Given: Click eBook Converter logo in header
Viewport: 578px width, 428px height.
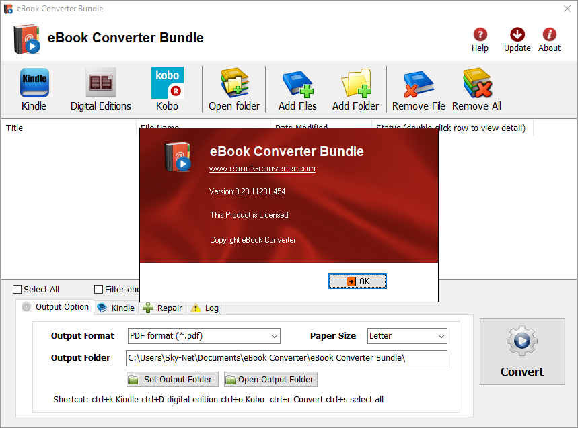Looking at the screenshot, I should coord(26,40).
